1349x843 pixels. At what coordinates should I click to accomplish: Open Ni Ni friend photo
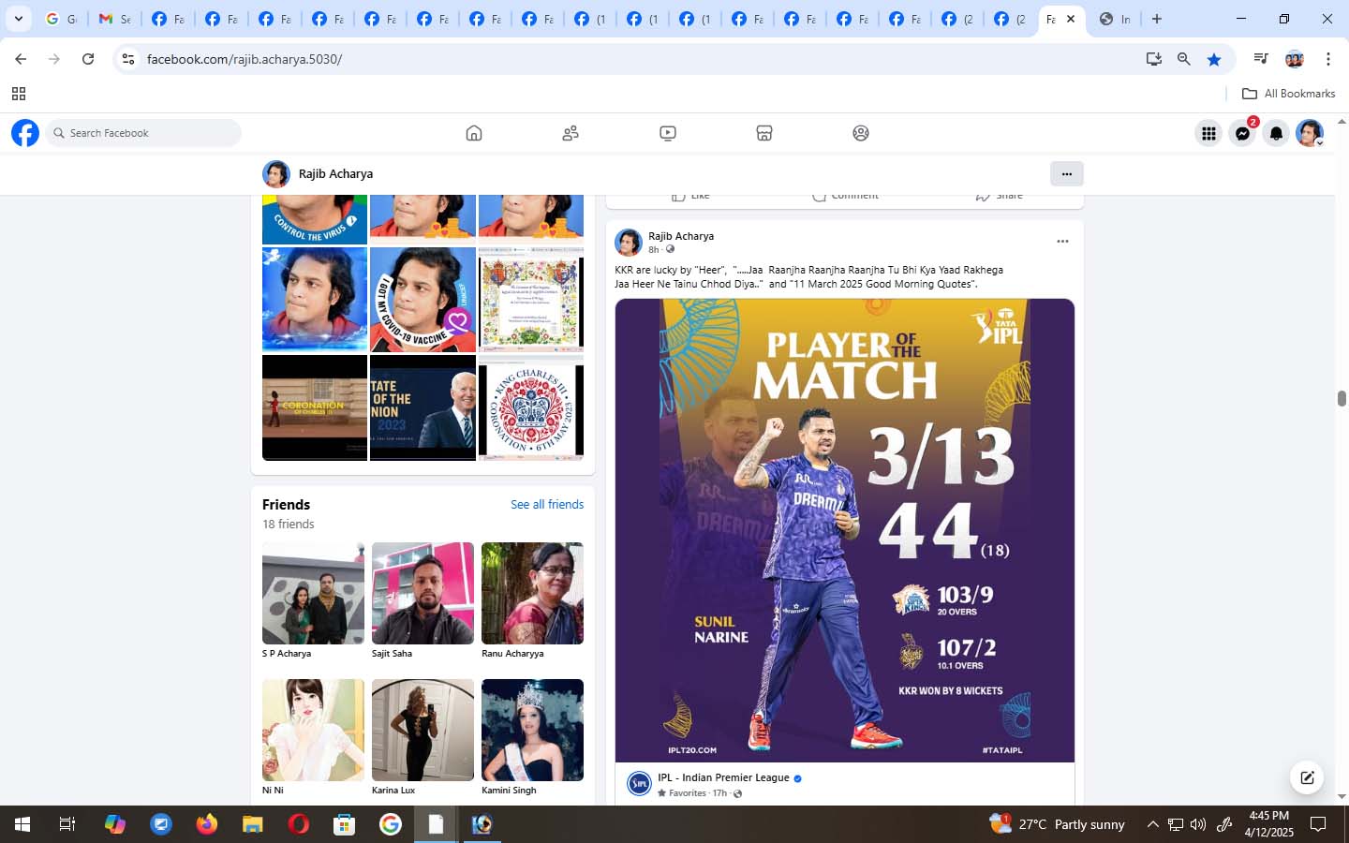tap(313, 730)
